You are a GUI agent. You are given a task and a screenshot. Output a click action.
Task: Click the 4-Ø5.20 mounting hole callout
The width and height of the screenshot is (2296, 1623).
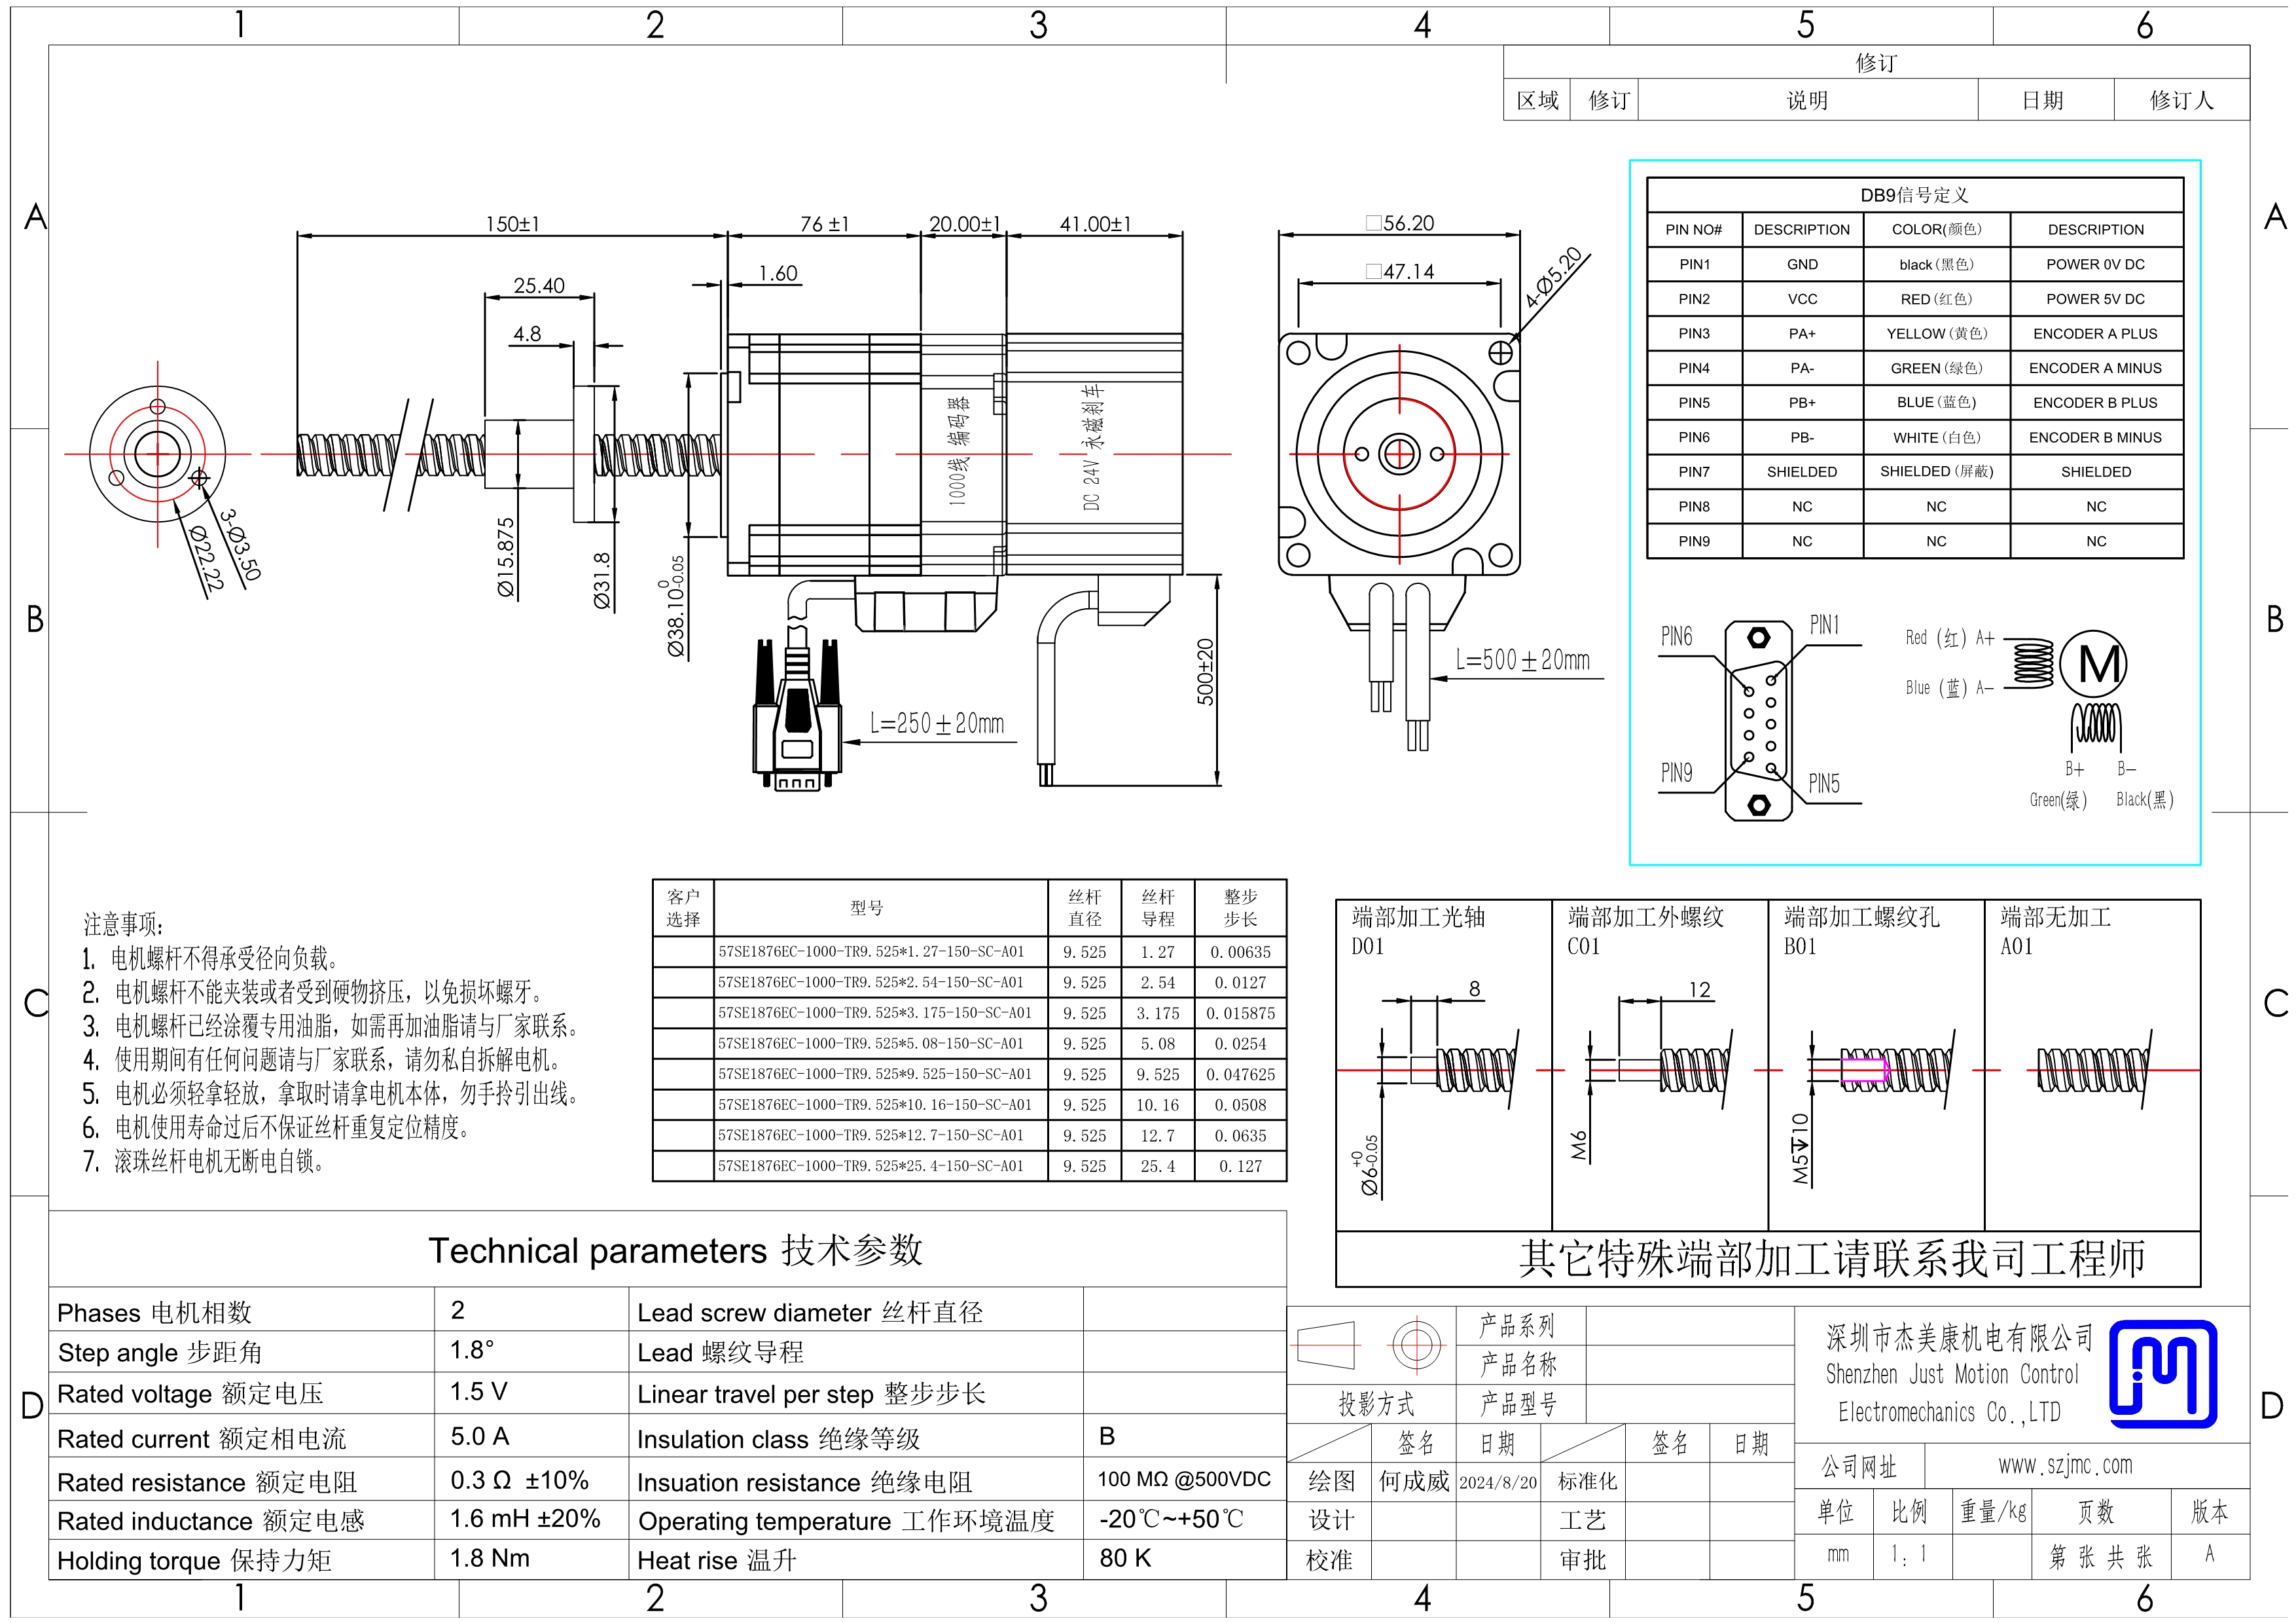[x=1553, y=277]
